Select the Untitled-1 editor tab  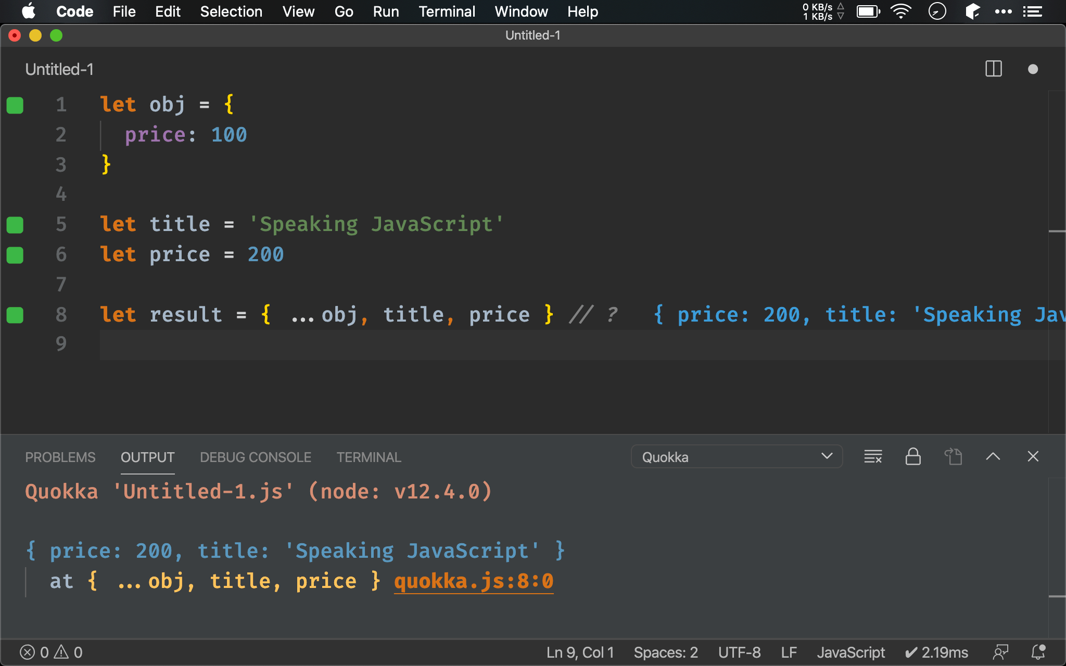click(x=59, y=69)
